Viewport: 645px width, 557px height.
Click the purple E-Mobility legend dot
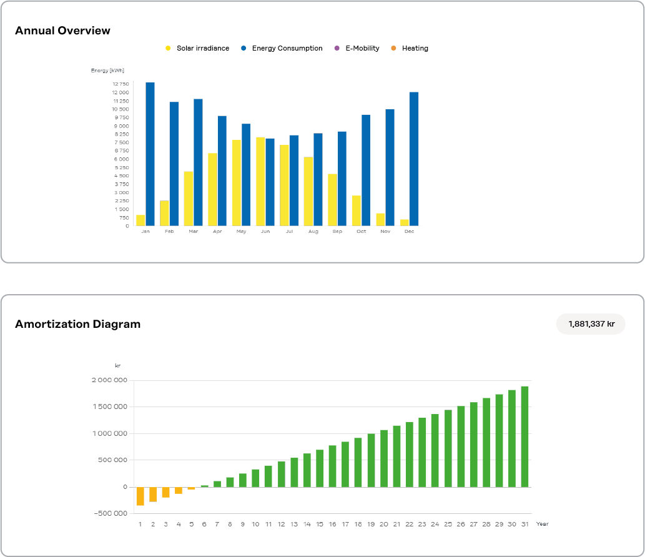[337, 48]
